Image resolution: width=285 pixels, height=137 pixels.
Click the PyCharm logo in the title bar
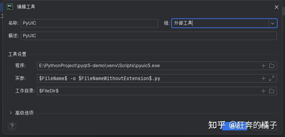point(10,7)
